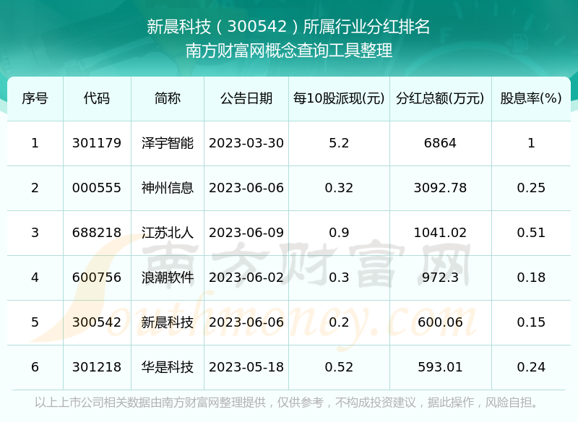The image size is (578, 438).
Task: Click the yield value 0.15
Action: [x=531, y=322]
